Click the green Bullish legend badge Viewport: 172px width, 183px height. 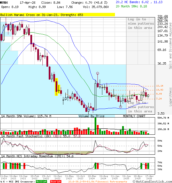[x=41, y=181]
